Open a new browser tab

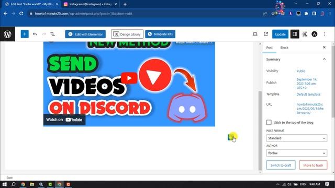coord(125,4)
